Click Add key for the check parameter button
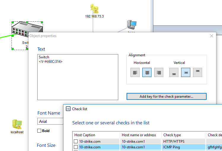Screen dimensions: 222x151 point(167,97)
